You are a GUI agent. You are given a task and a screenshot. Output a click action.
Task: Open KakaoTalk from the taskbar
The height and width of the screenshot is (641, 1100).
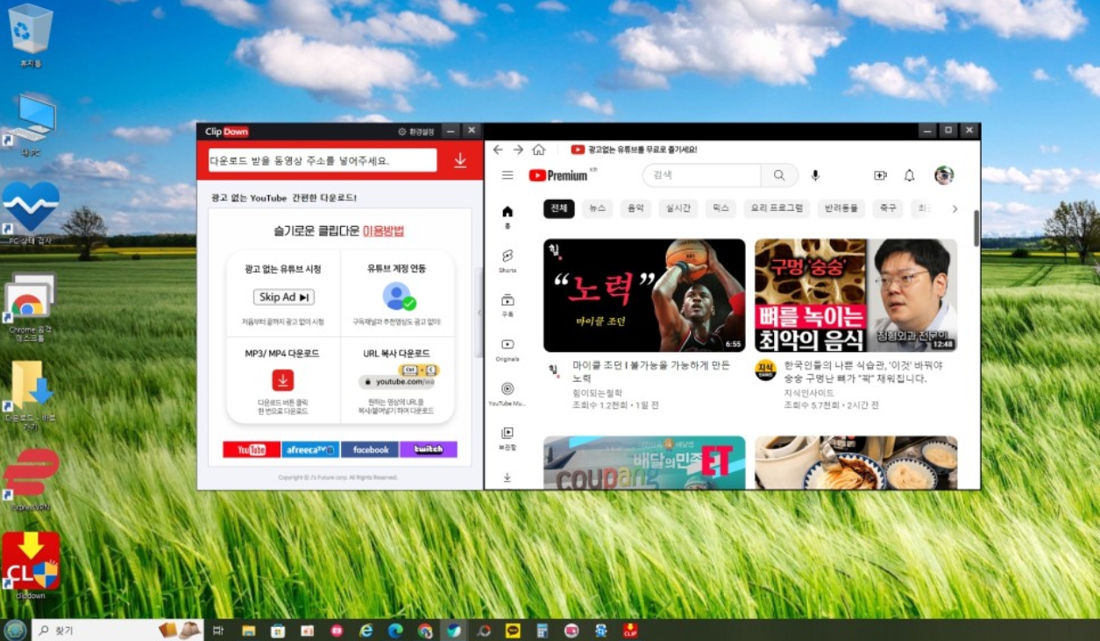pyautogui.click(x=513, y=630)
